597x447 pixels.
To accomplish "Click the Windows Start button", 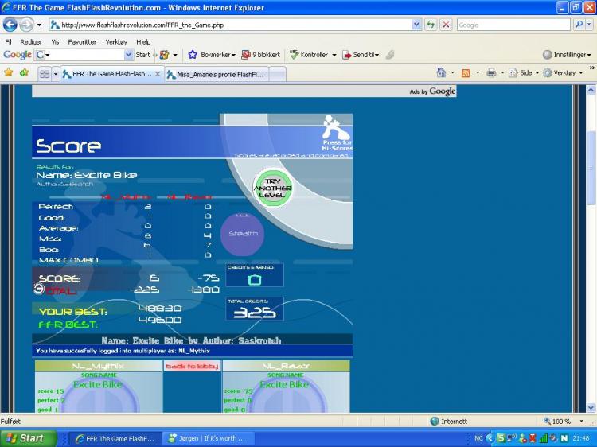I will 24,438.
